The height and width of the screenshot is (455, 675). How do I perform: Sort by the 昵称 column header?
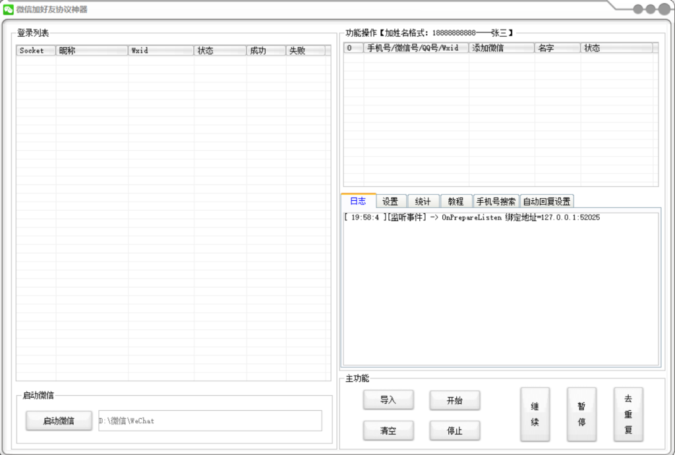[x=92, y=51]
